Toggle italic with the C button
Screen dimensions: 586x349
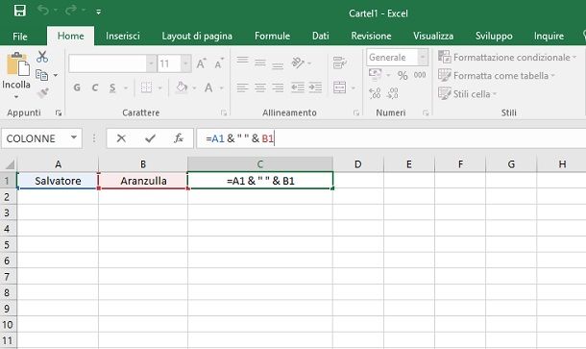coord(95,87)
